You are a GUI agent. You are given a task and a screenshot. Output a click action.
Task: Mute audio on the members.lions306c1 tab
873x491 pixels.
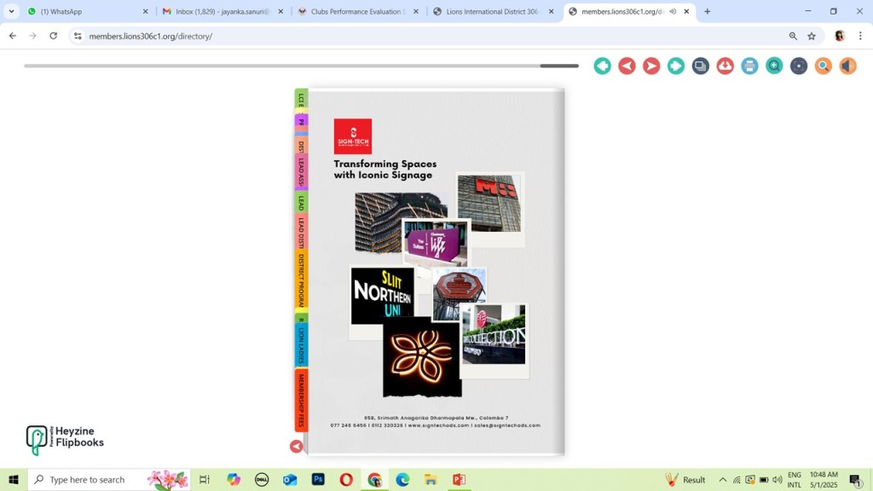pos(673,11)
